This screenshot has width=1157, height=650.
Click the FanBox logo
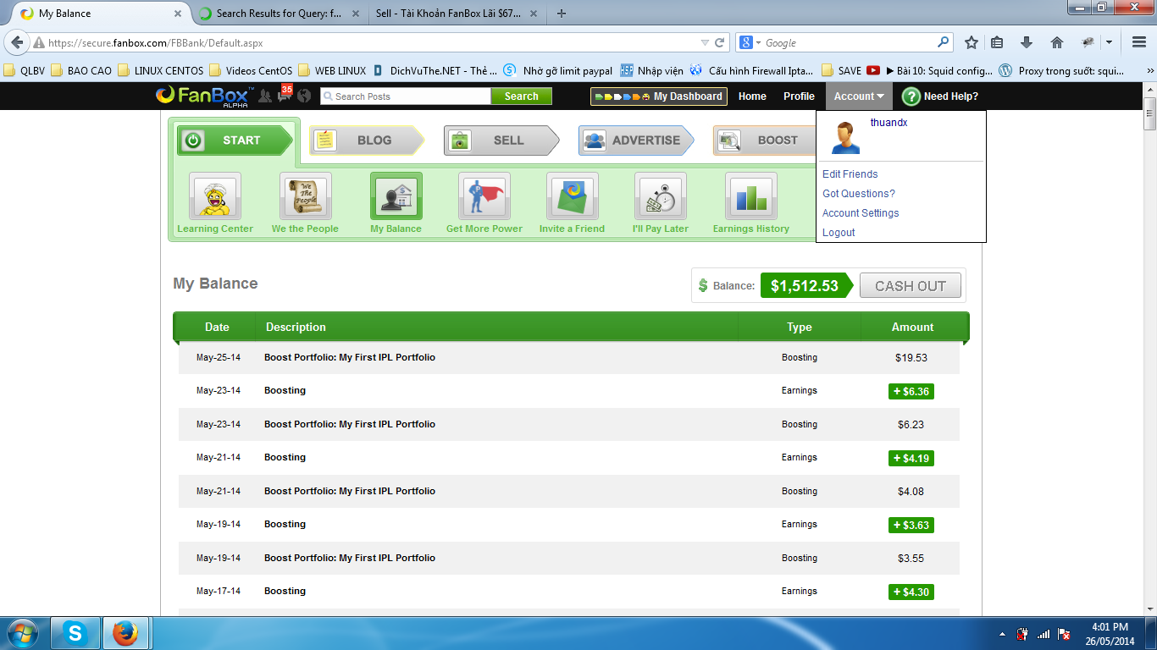(204, 96)
